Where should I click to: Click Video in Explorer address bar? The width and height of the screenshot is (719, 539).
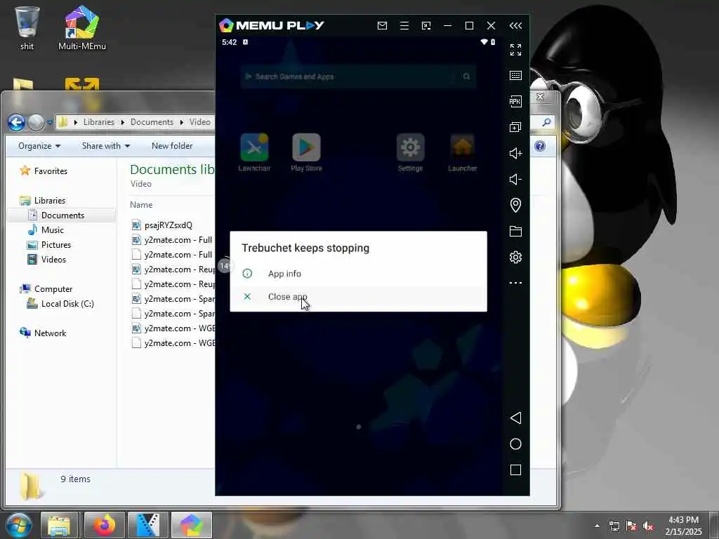point(200,122)
